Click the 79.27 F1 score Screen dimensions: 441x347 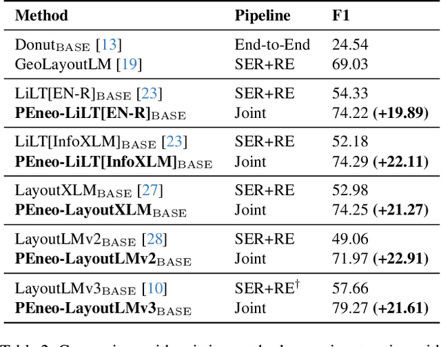click(350, 308)
